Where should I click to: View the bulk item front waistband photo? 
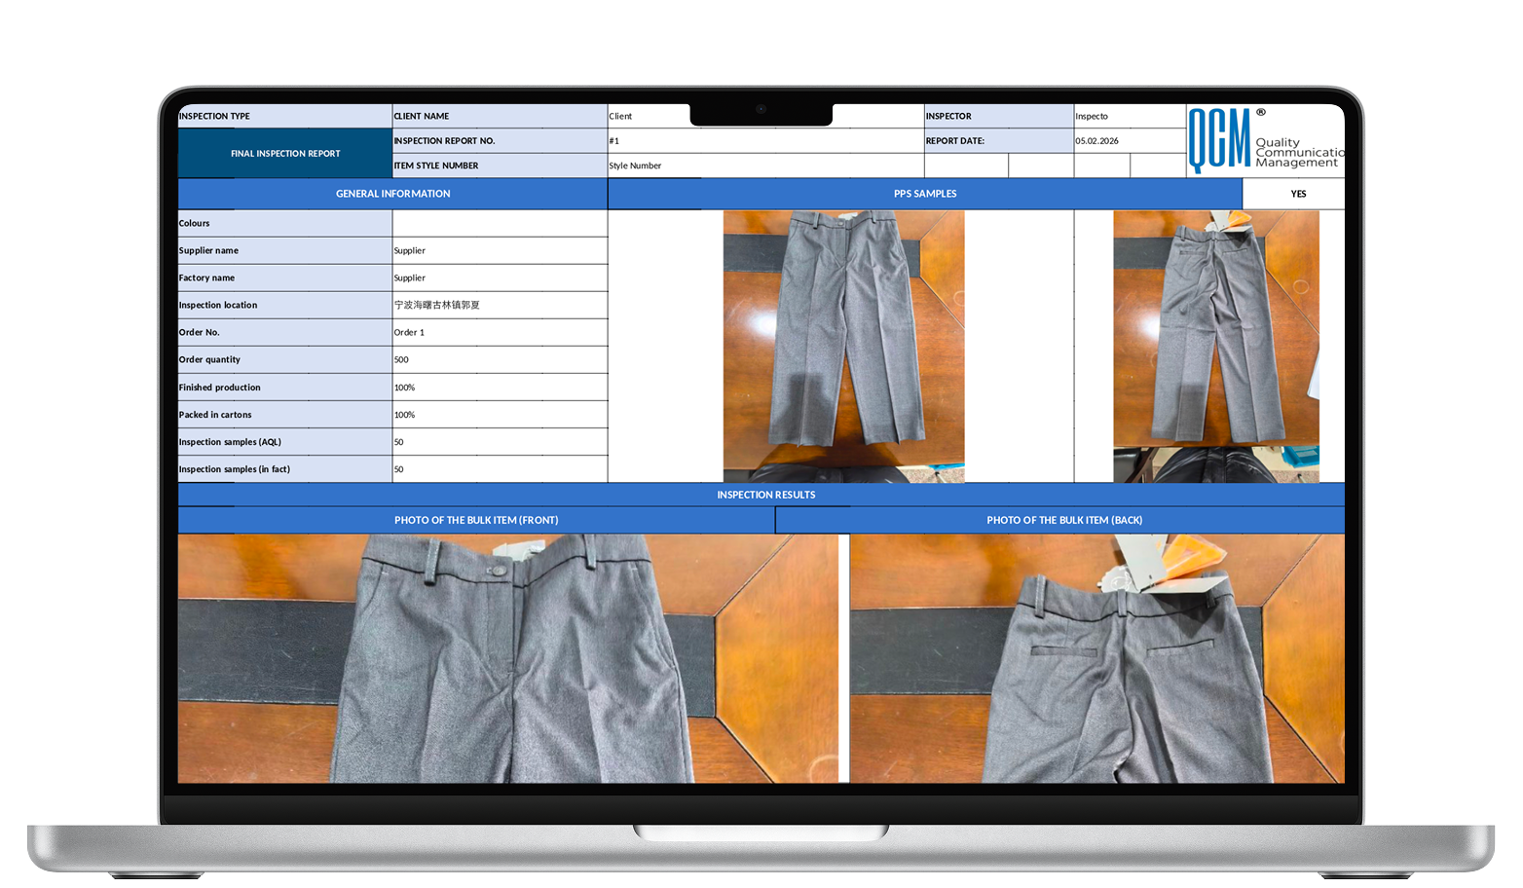[506, 657]
